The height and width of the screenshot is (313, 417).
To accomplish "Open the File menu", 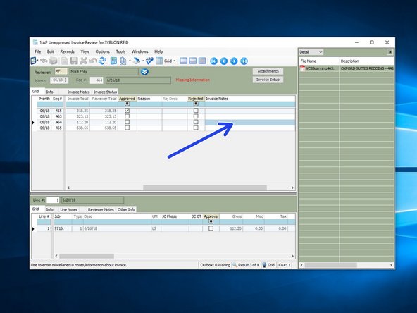I will point(38,51).
